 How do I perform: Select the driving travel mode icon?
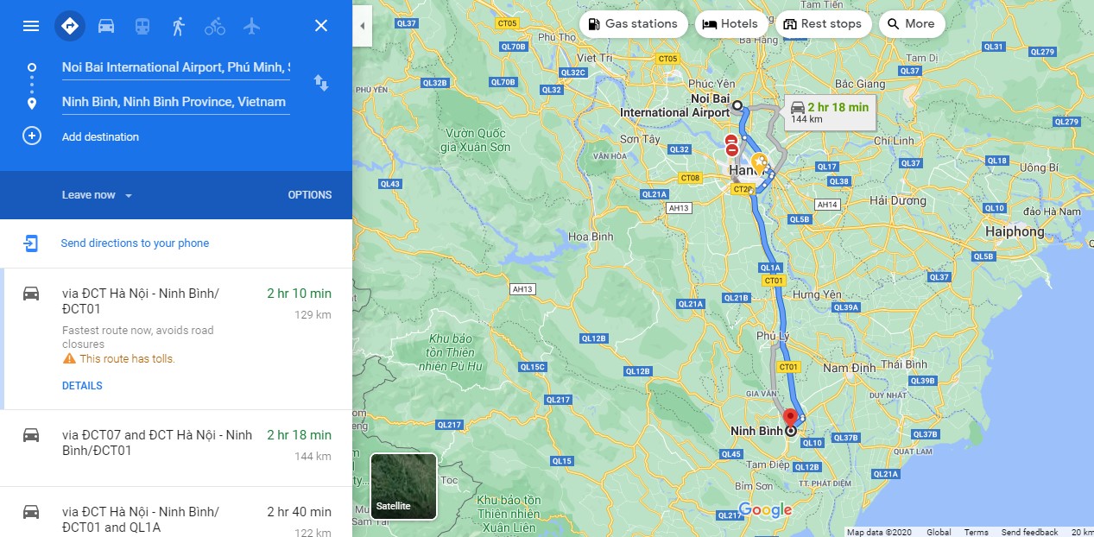pos(106,26)
